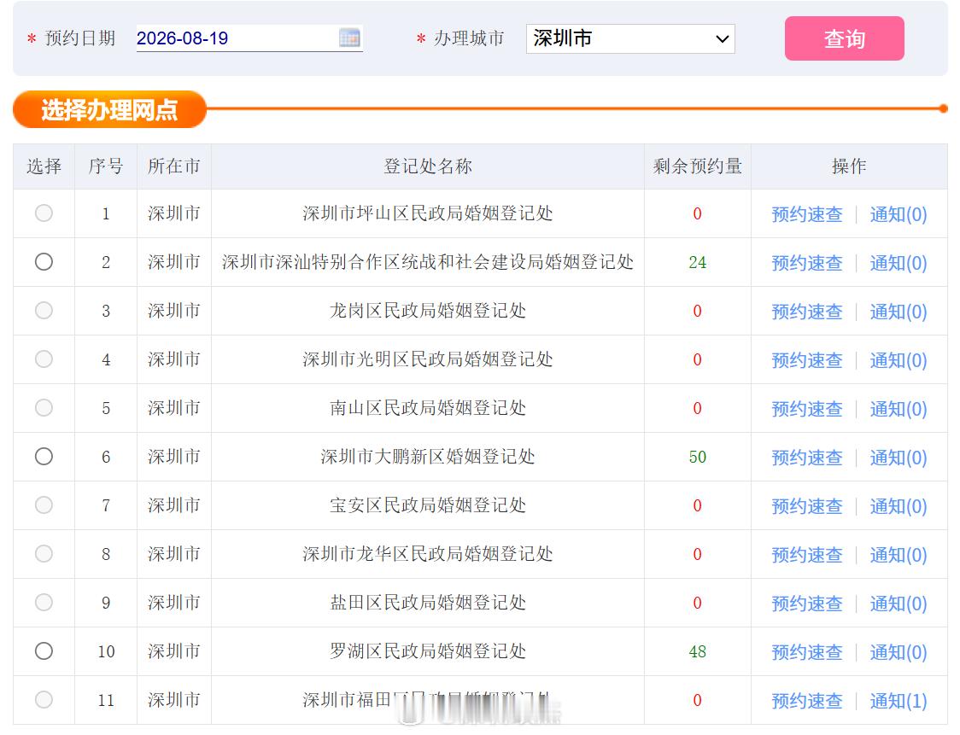960x735 pixels.
Task: Select radio button for 光明区民政局婚姻登记处
Action: (44, 359)
